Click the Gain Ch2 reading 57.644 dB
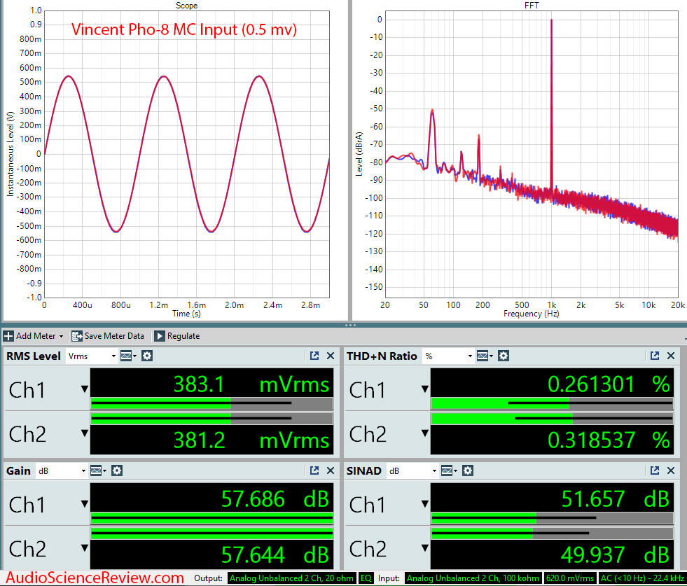The height and width of the screenshot is (586, 687). [275, 555]
